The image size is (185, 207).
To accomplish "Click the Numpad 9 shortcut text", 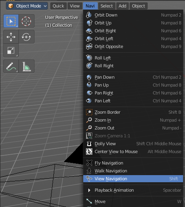I will click(171, 46).
